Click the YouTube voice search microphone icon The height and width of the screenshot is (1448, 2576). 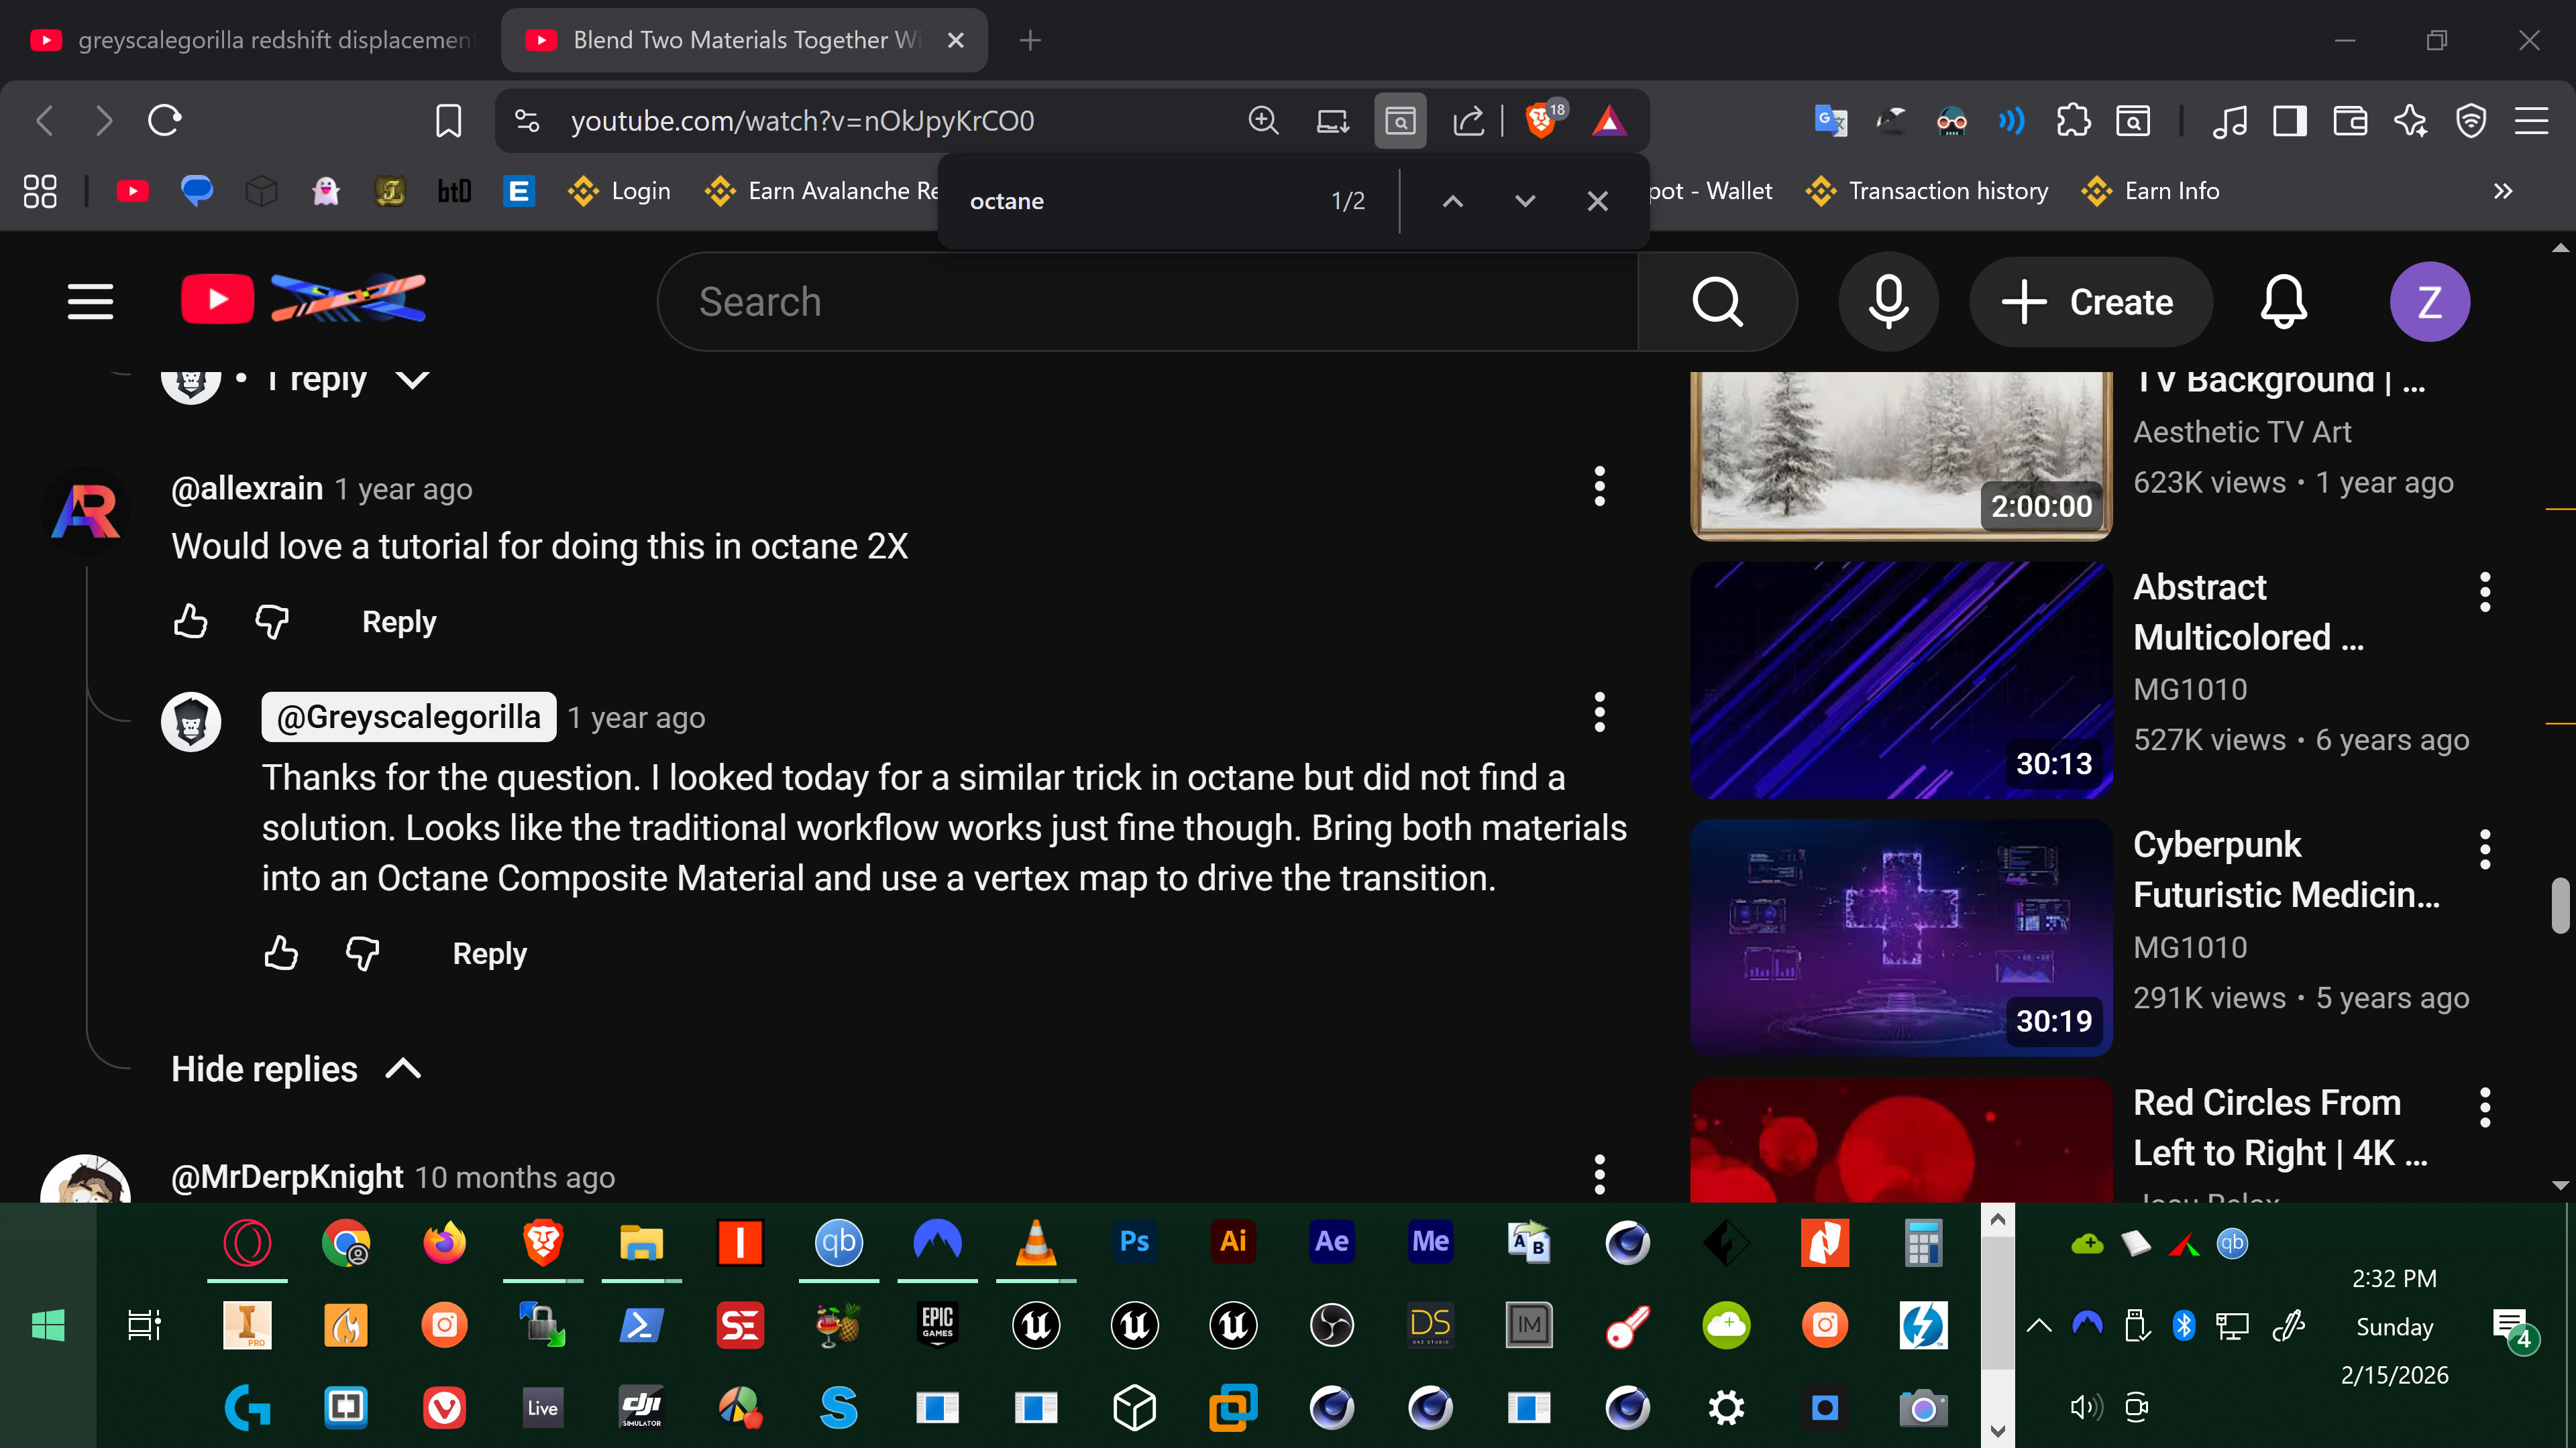coord(1888,302)
